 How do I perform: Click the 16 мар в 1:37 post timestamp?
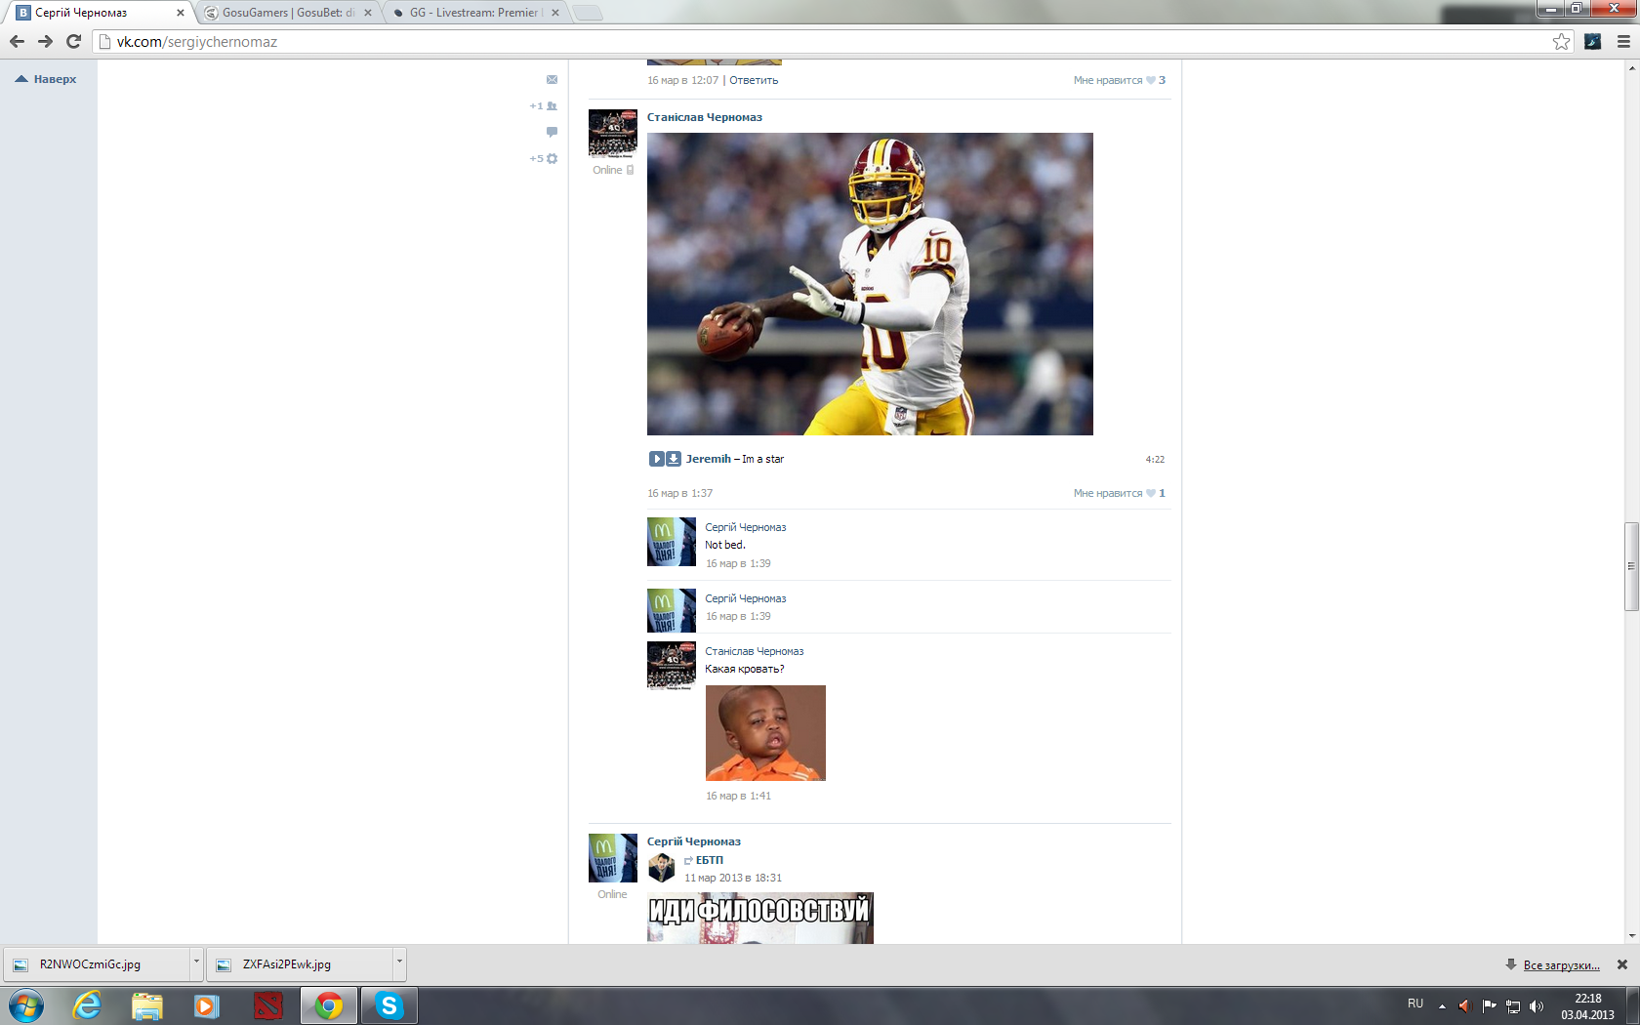[680, 493]
